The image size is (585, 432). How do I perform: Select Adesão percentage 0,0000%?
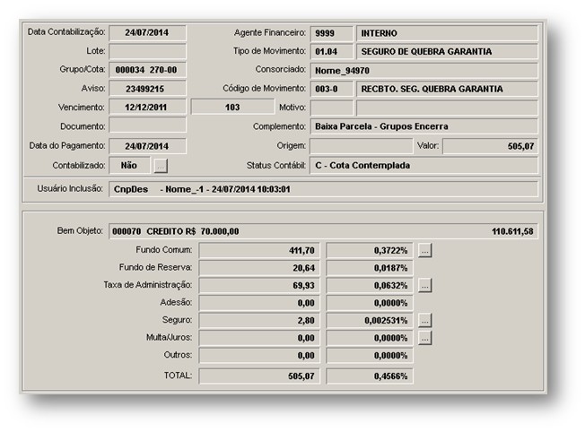click(370, 303)
